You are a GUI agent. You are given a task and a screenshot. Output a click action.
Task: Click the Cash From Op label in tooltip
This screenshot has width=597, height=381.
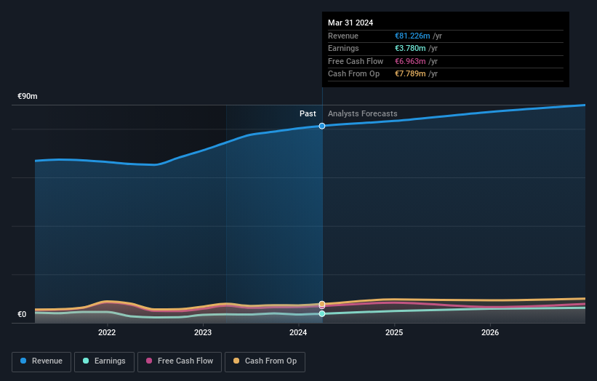(353, 74)
